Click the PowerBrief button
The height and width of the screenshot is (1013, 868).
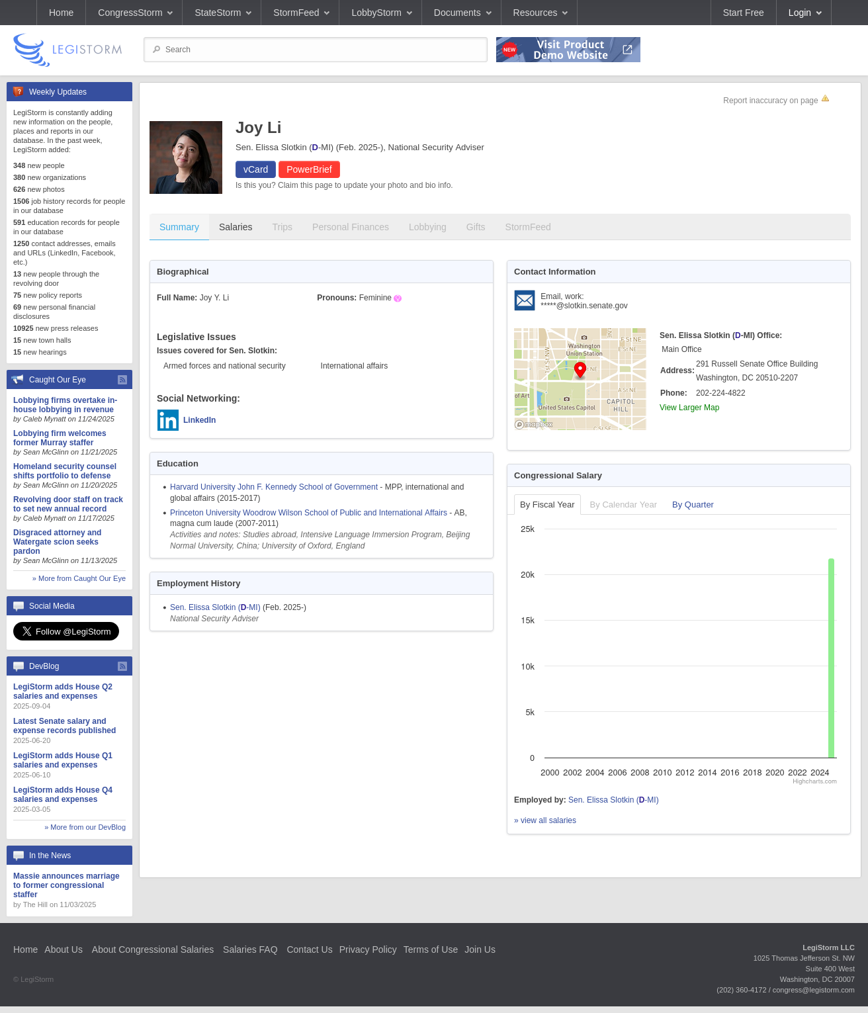[x=309, y=169]
